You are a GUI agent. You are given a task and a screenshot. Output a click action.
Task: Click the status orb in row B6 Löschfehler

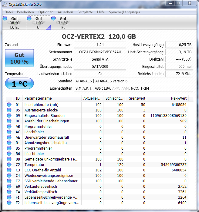[x=9, y=154]
